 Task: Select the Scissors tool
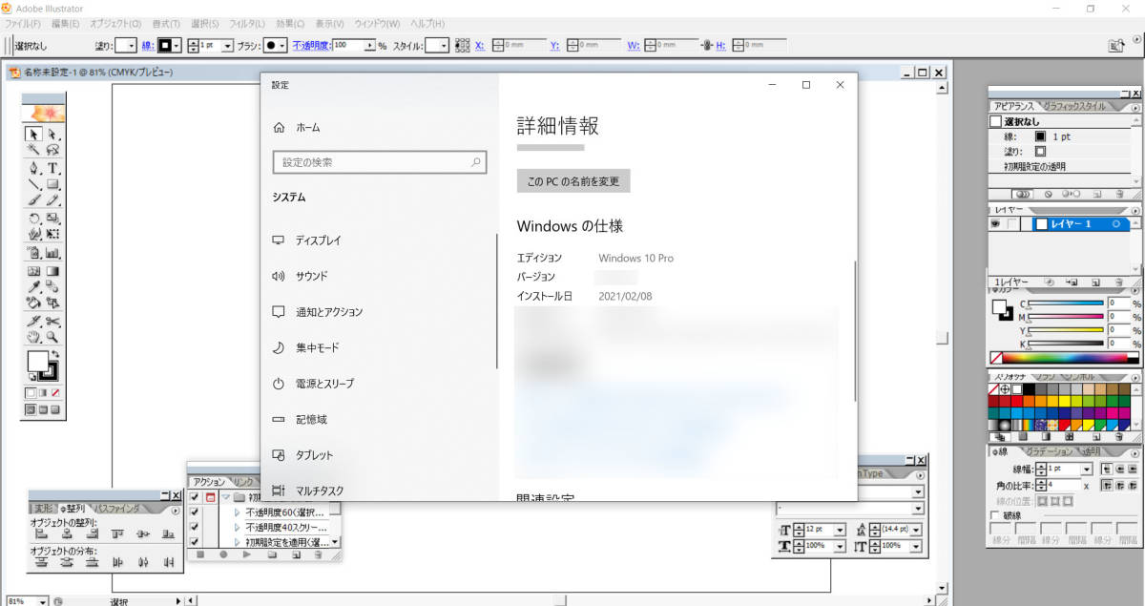(53, 320)
